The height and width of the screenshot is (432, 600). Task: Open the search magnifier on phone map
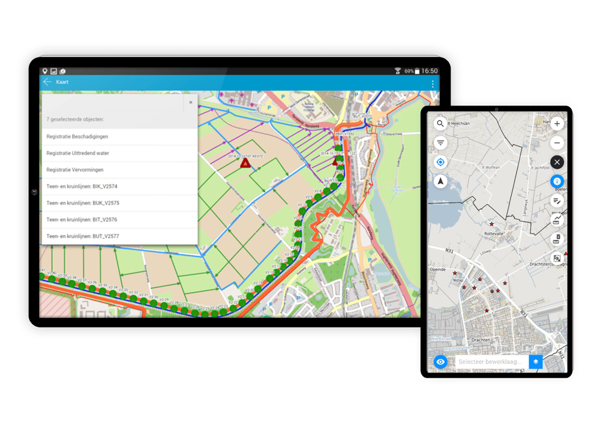(440, 124)
